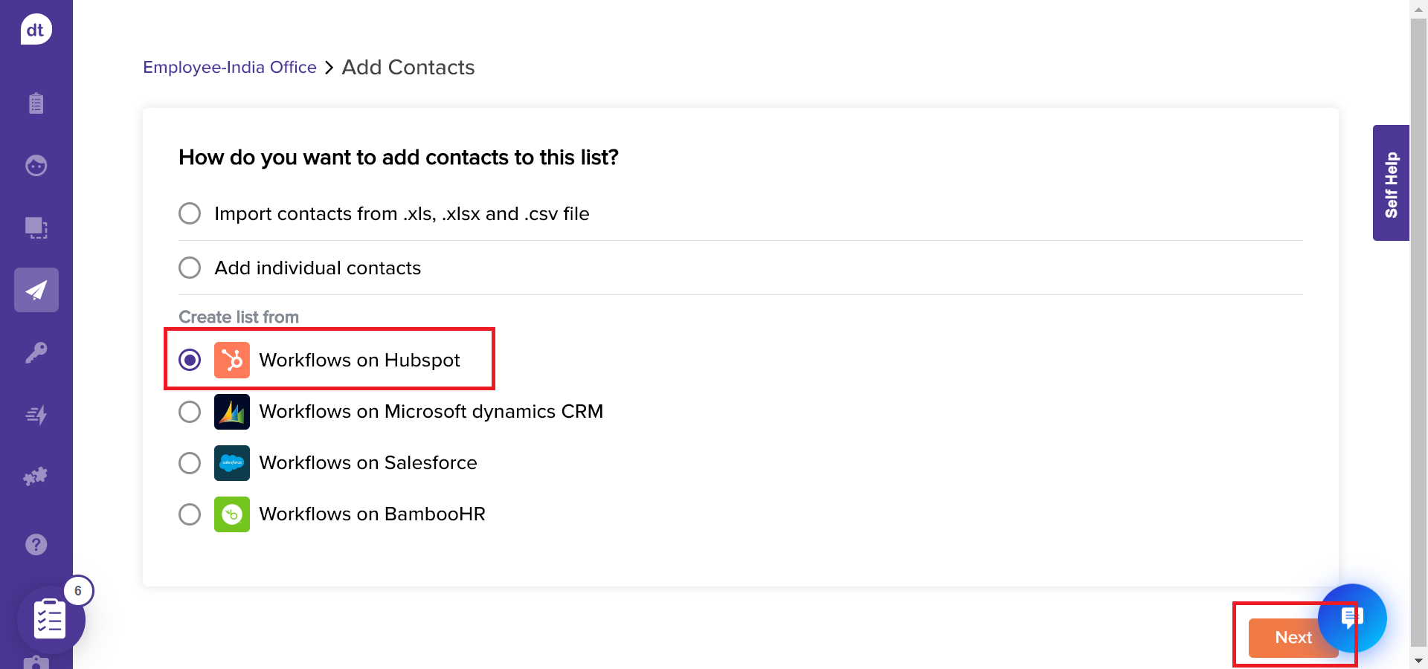This screenshot has width=1428, height=669.
Task: Open the Self Help side tab
Action: (x=1391, y=183)
